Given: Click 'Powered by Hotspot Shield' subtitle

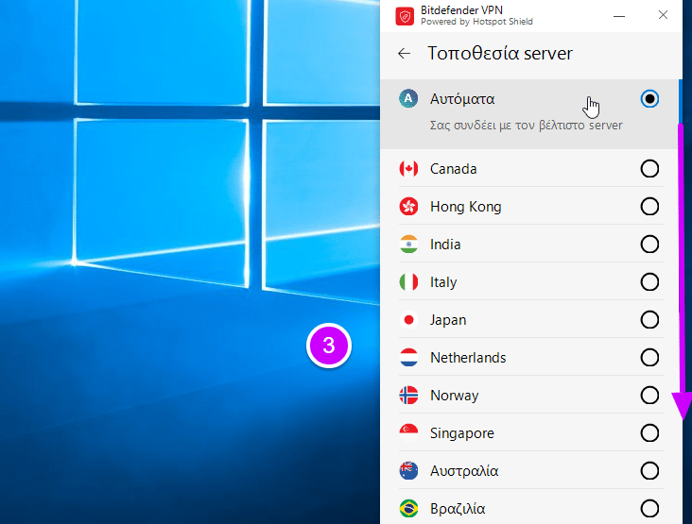Looking at the screenshot, I should pyautogui.click(x=476, y=22).
